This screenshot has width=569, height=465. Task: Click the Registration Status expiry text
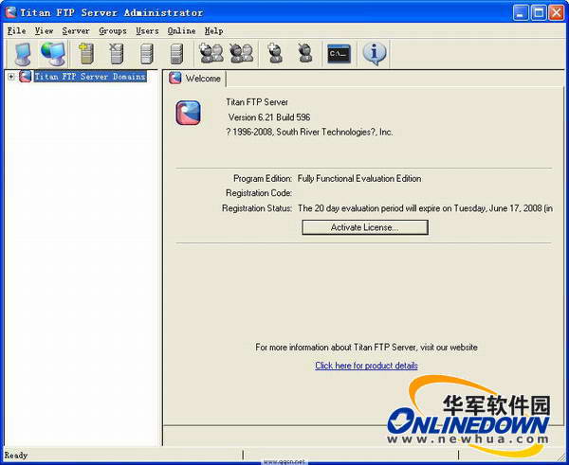coord(425,208)
